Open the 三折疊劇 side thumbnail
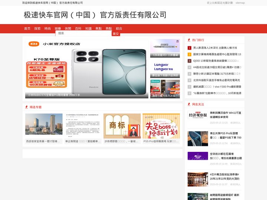 pyautogui.click(x=165, y=48)
